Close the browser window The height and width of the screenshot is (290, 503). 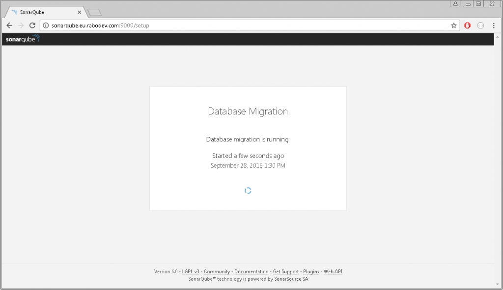492,4
